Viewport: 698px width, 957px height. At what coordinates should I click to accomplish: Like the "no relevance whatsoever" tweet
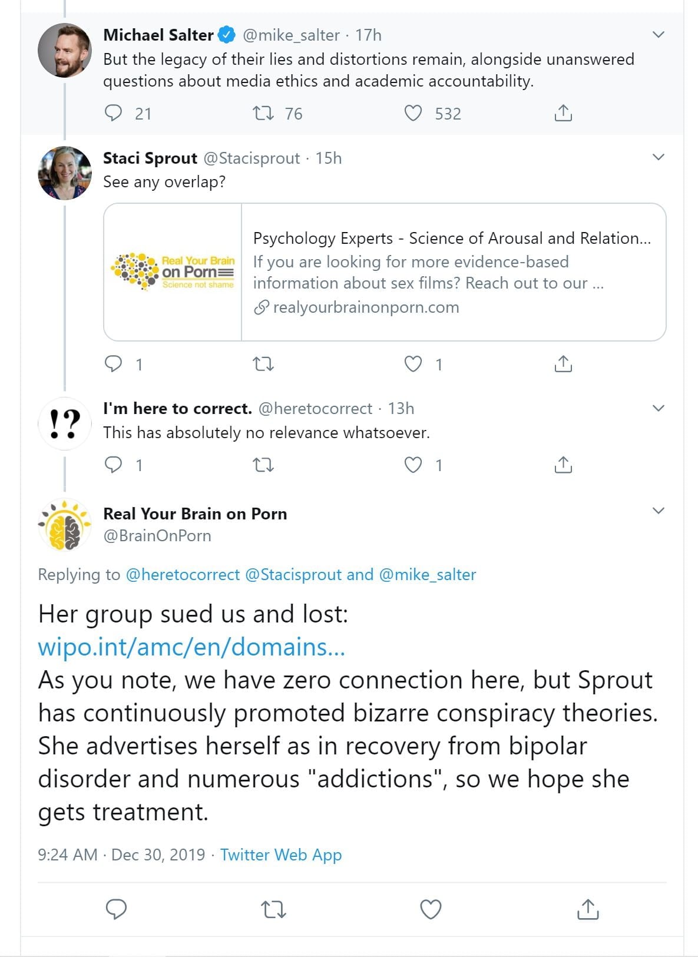[413, 465]
